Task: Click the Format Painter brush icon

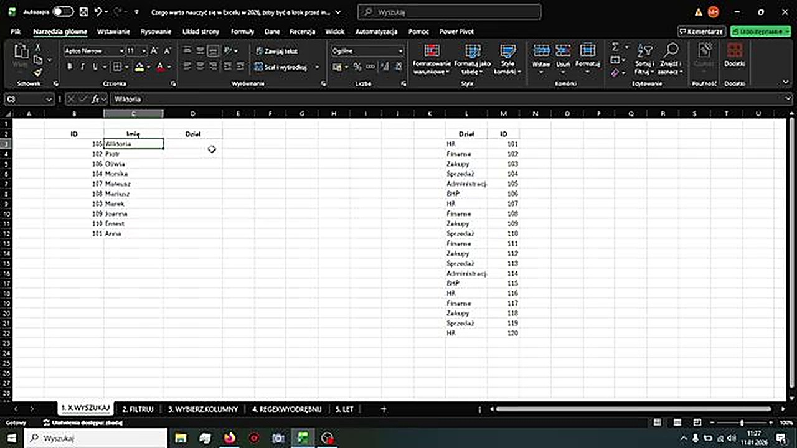Action: pyautogui.click(x=38, y=73)
